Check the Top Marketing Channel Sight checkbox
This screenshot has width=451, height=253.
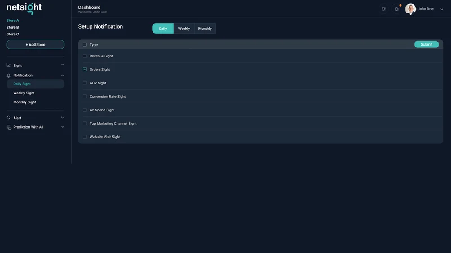[85, 123]
